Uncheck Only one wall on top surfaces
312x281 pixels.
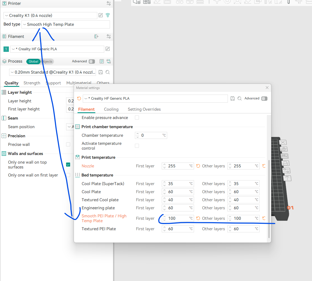(68, 164)
